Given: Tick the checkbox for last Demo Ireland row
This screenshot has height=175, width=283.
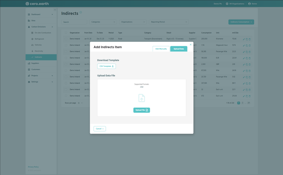Looking at the screenshot, I should (x=66, y=96).
